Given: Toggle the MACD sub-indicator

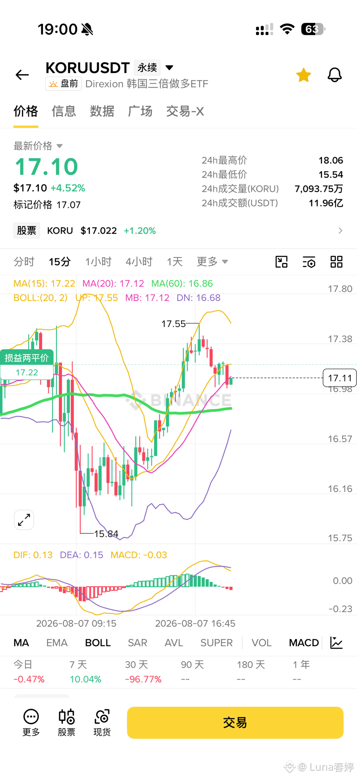Looking at the screenshot, I should tap(304, 643).
